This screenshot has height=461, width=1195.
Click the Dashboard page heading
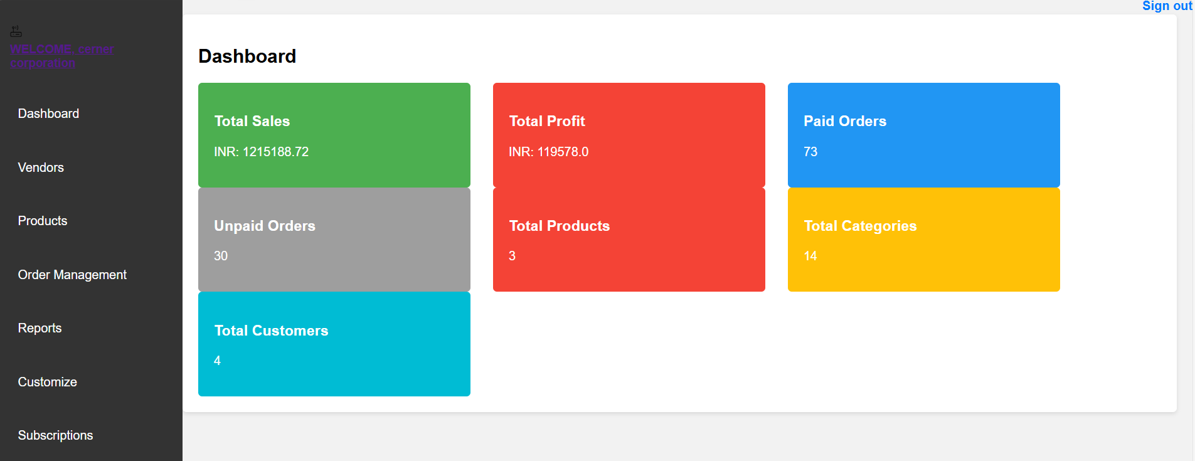pyautogui.click(x=247, y=56)
